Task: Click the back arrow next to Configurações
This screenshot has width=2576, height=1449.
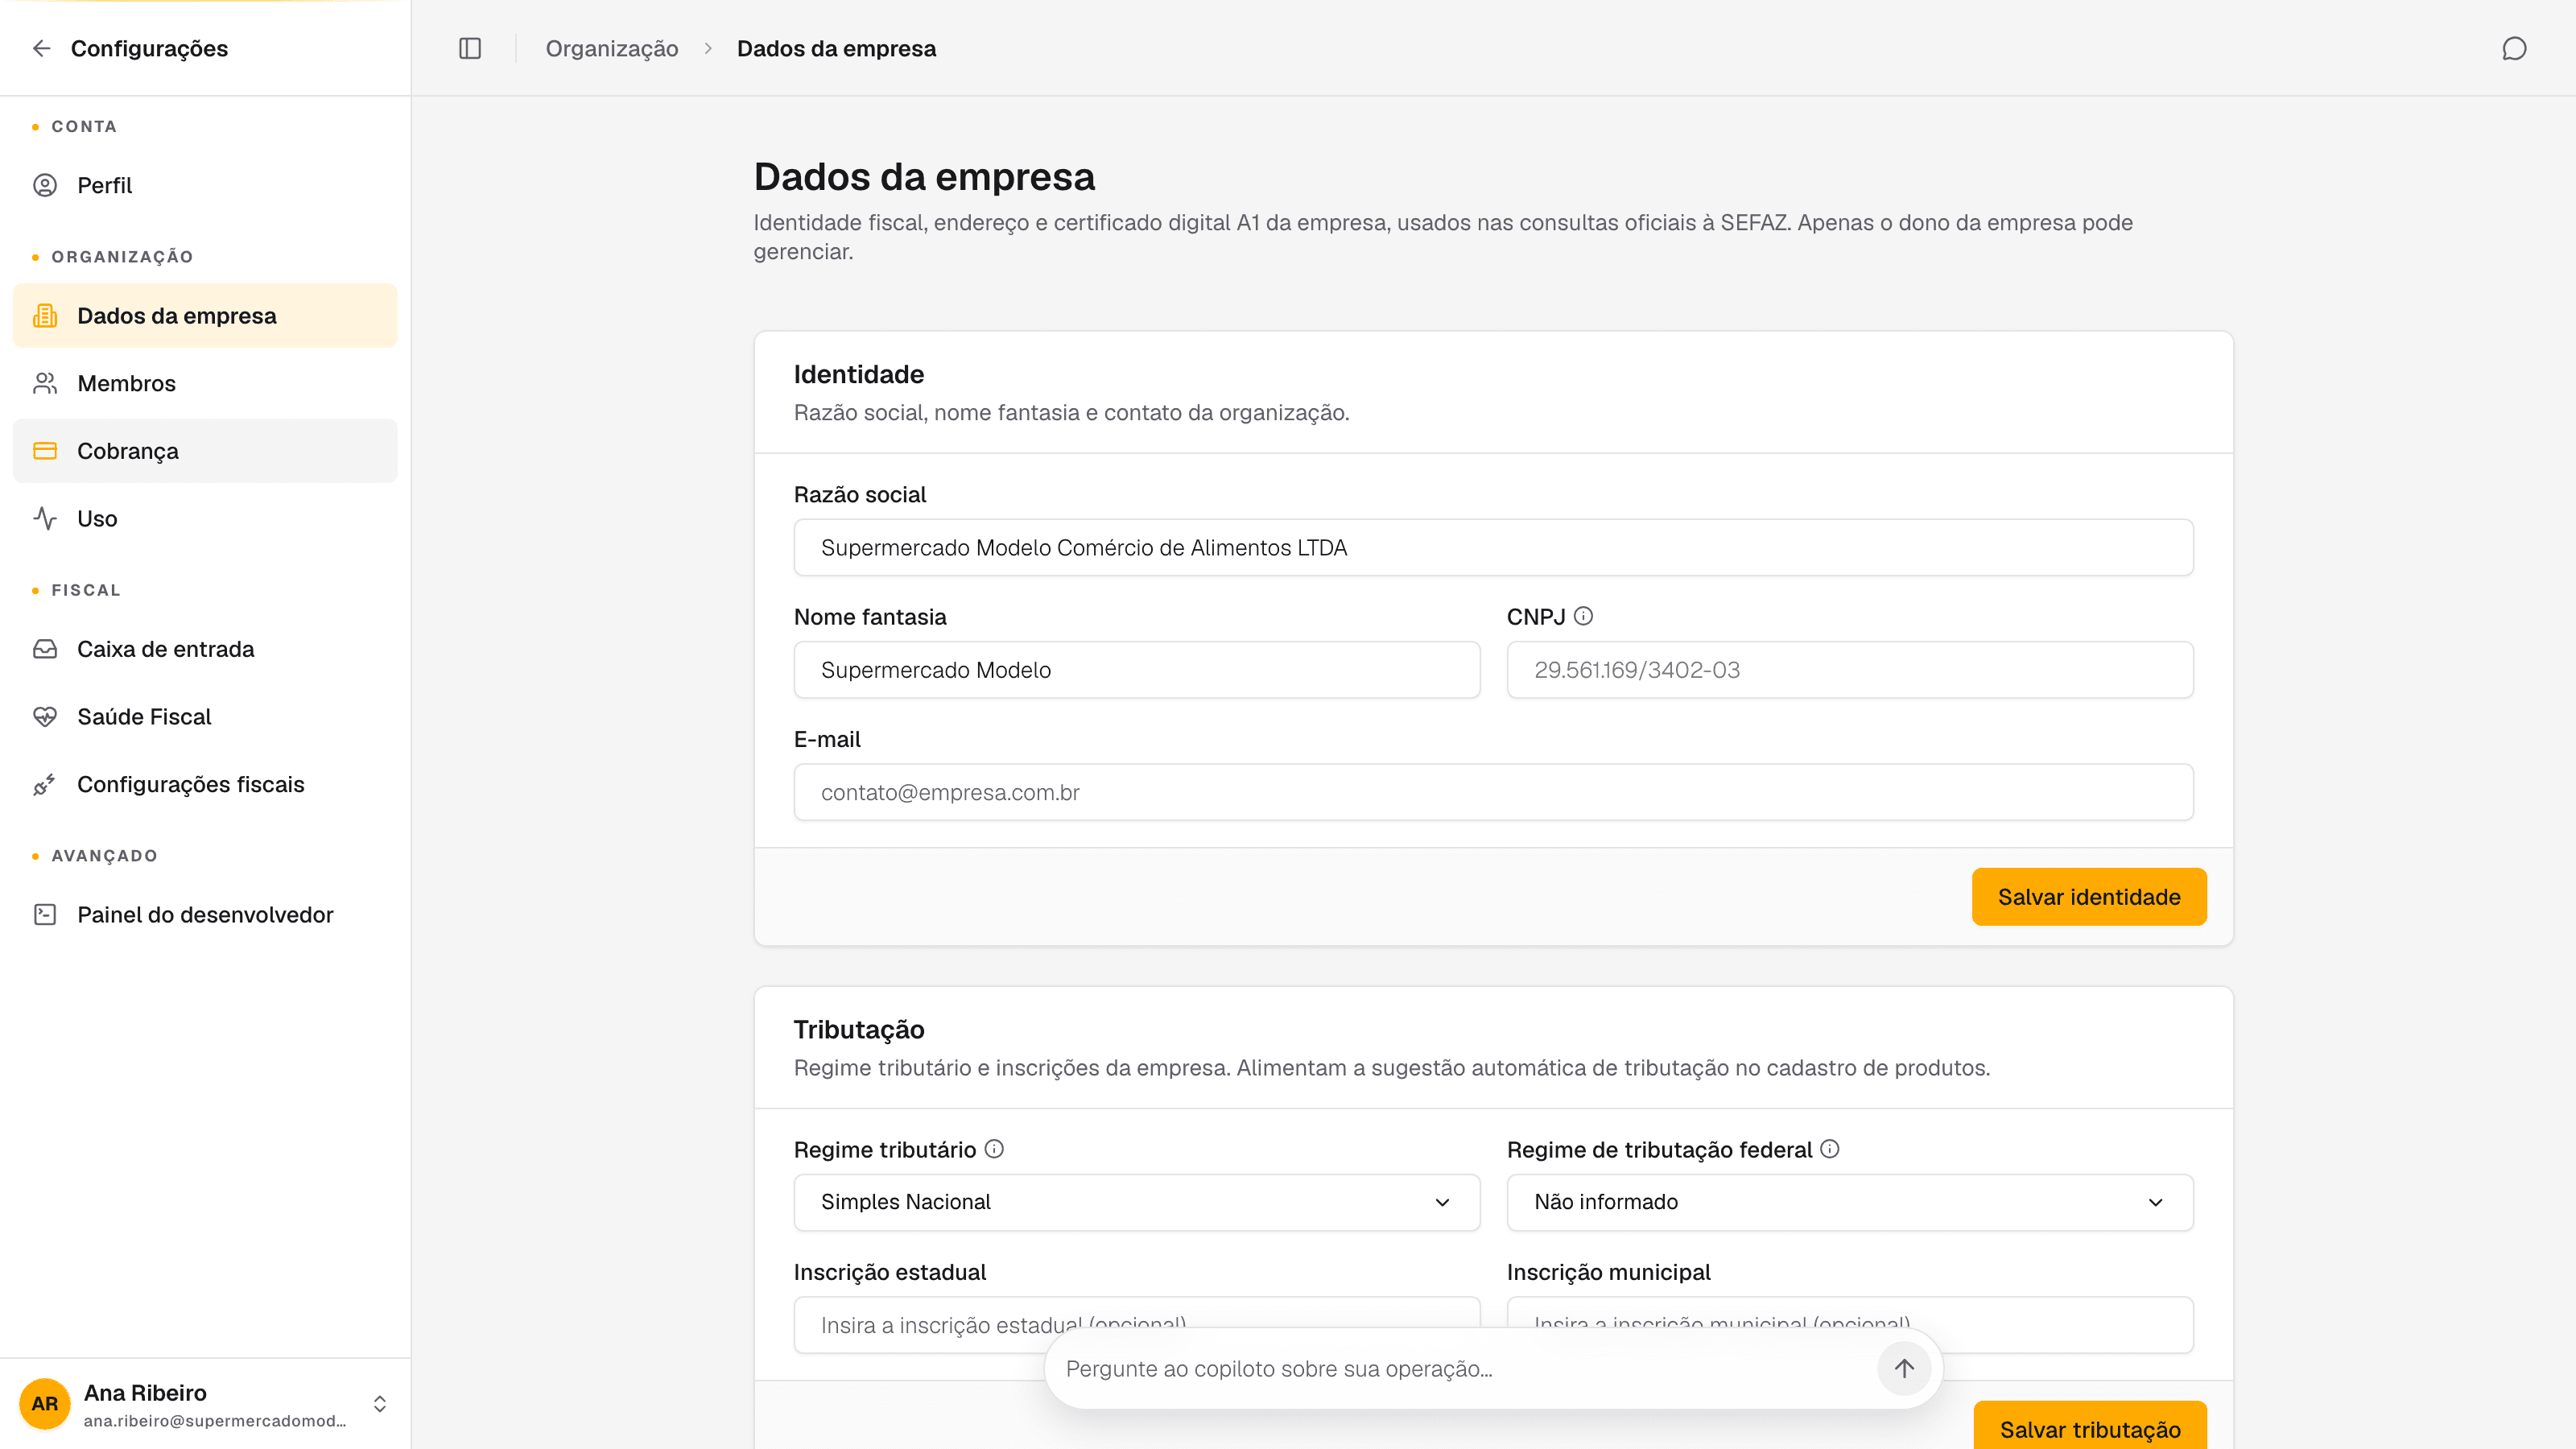Action: (x=41, y=48)
